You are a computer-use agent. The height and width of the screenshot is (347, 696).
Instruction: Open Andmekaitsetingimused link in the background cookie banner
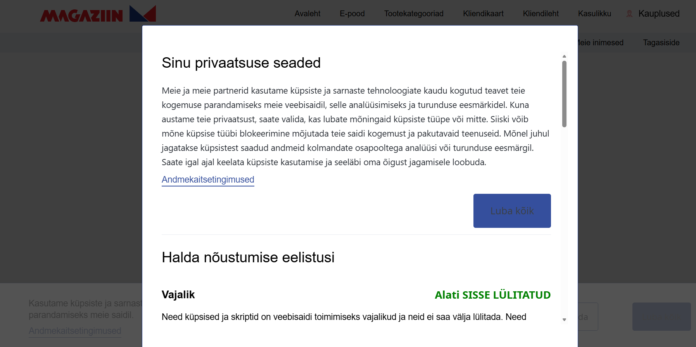[x=75, y=331]
